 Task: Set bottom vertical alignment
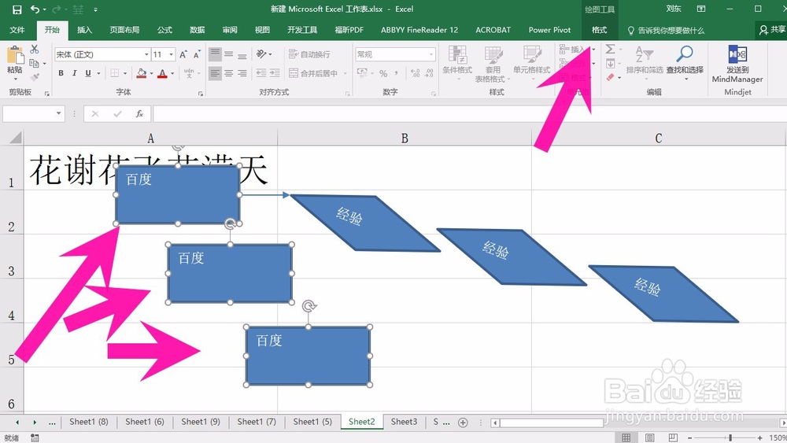click(x=242, y=54)
